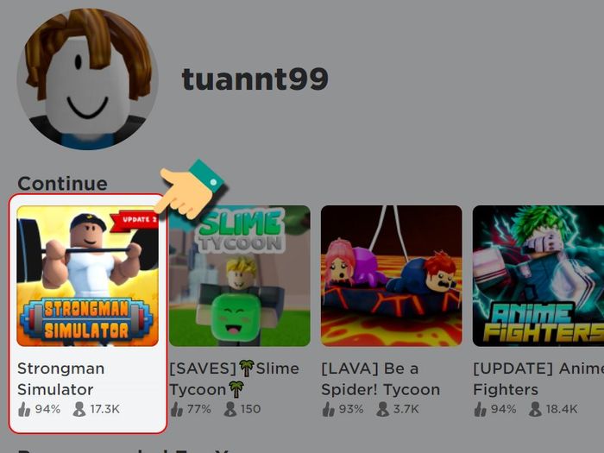Click player count icon beside 150

point(230,409)
